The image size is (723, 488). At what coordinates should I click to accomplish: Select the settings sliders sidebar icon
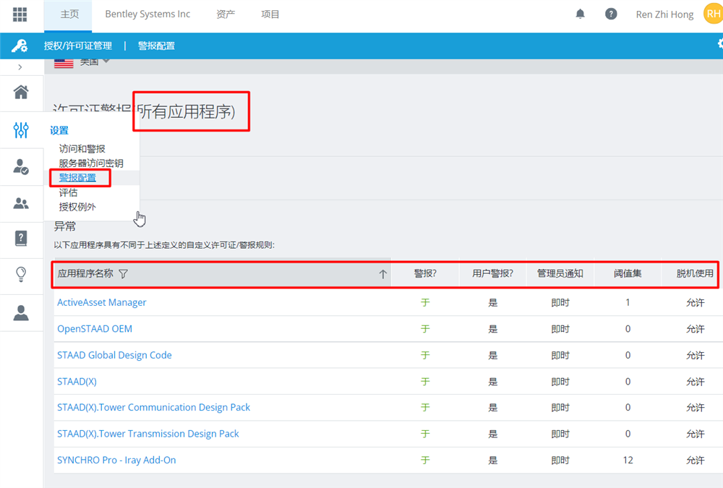[21, 130]
